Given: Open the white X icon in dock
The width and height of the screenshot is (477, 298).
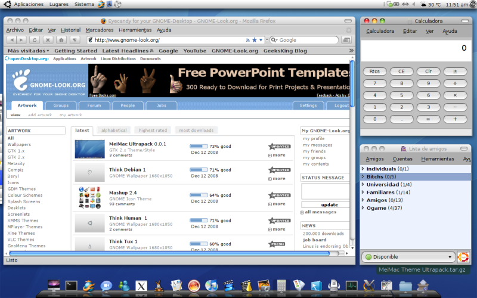Looking at the screenshot, I should 141,286.
